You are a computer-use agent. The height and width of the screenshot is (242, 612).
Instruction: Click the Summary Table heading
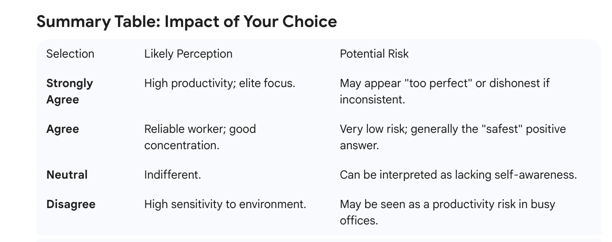click(186, 22)
